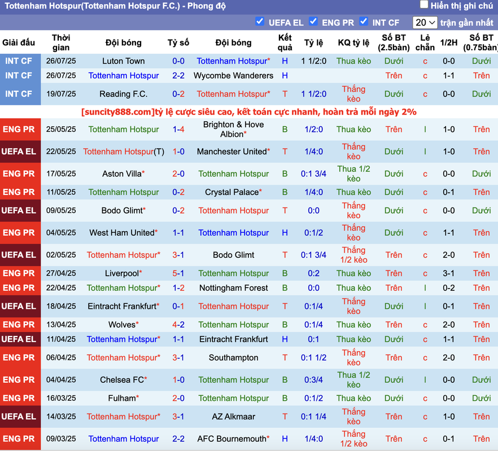Image resolution: width=498 pixels, height=451 pixels.
Task: Open Crystal Palace team link
Action: point(232,192)
